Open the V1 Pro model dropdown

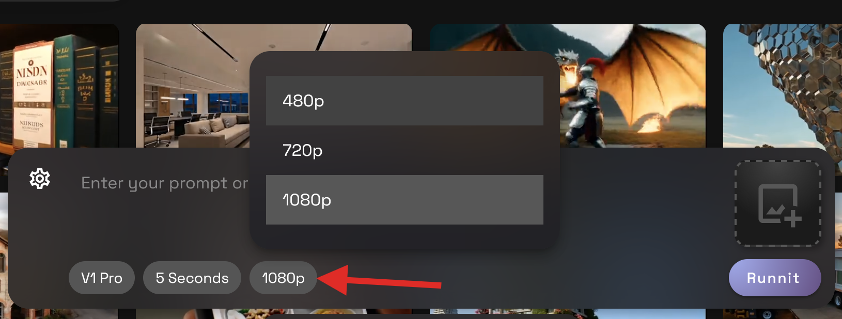click(x=102, y=278)
